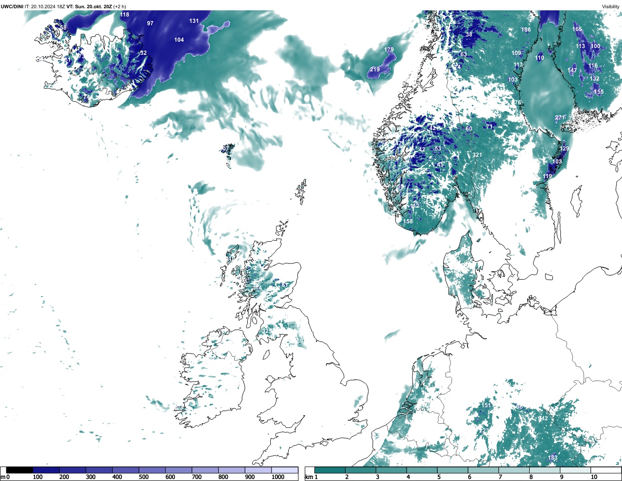The width and height of the screenshot is (622, 481).
Task: Select the 7–8 km pale legend swatch
Action: 514,470
